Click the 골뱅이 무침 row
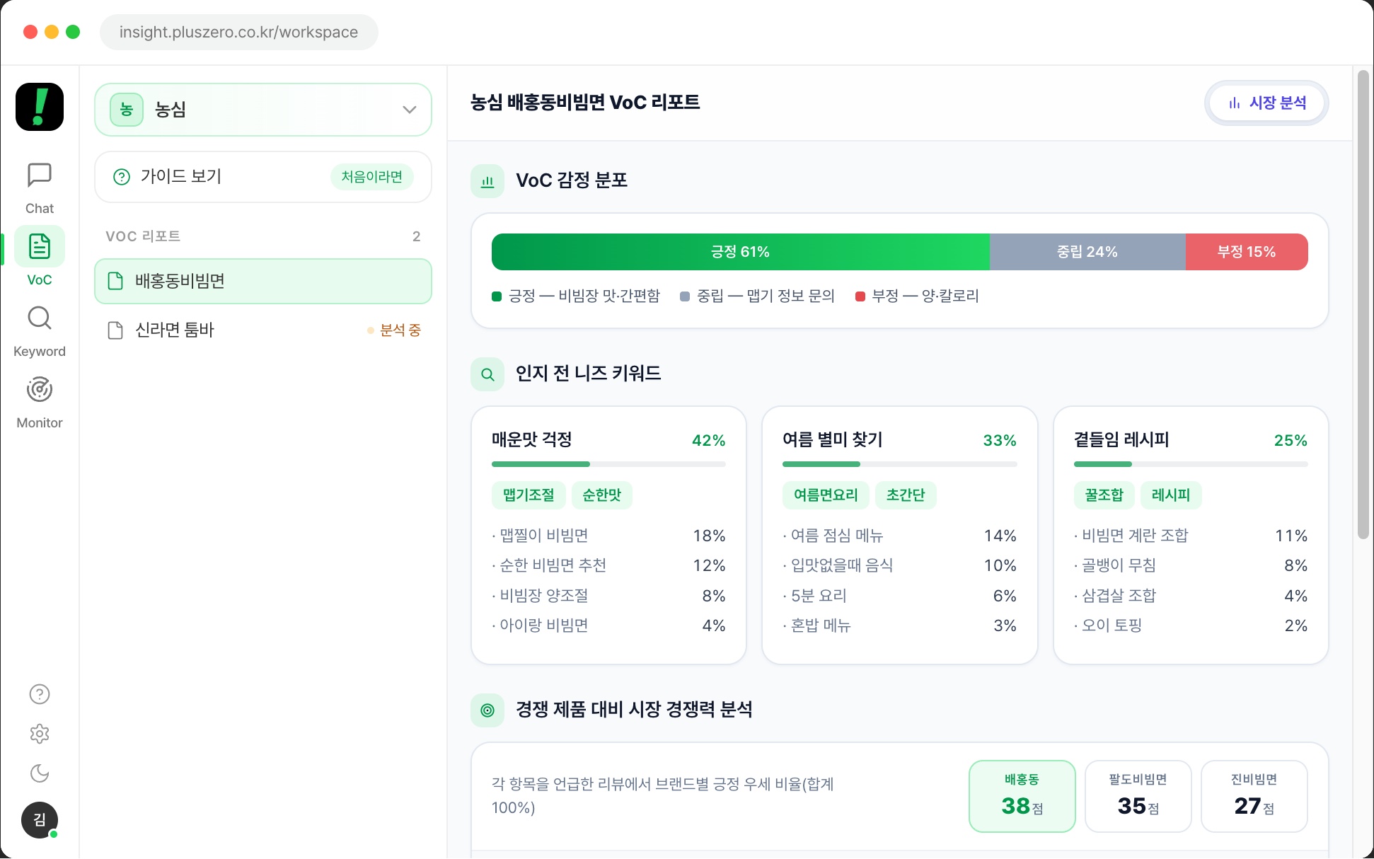The height and width of the screenshot is (859, 1374). (x=1191, y=566)
